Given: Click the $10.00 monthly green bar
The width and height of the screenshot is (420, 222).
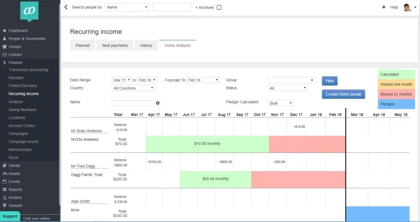Looking at the screenshot, I should point(208,144).
